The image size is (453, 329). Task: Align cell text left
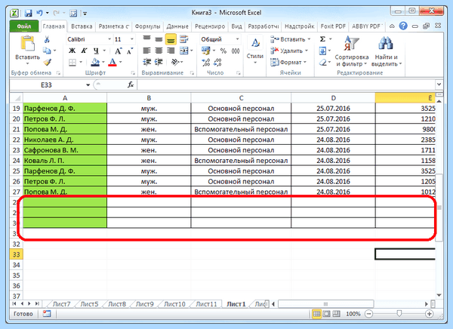146,51
